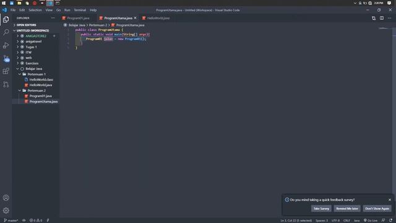Change indentation via Spaces status item
The width and height of the screenshot is (396, 223).
pyautogui.click(x=321, y=221)
